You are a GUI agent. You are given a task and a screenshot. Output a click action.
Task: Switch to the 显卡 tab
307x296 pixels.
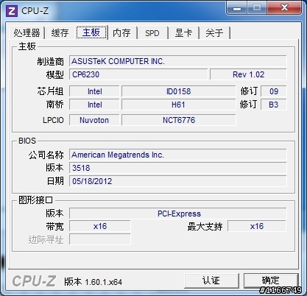click(x=183, y=33)
